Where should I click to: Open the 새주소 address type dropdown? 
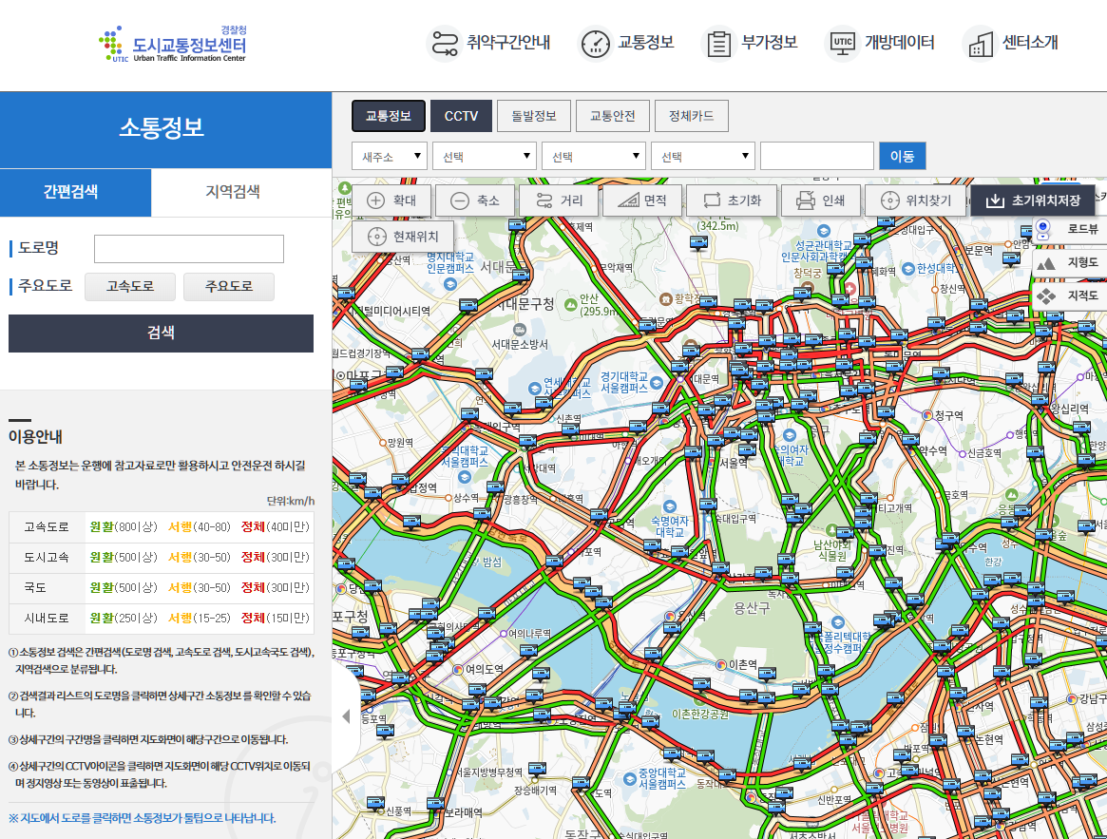tap(389, 156)
